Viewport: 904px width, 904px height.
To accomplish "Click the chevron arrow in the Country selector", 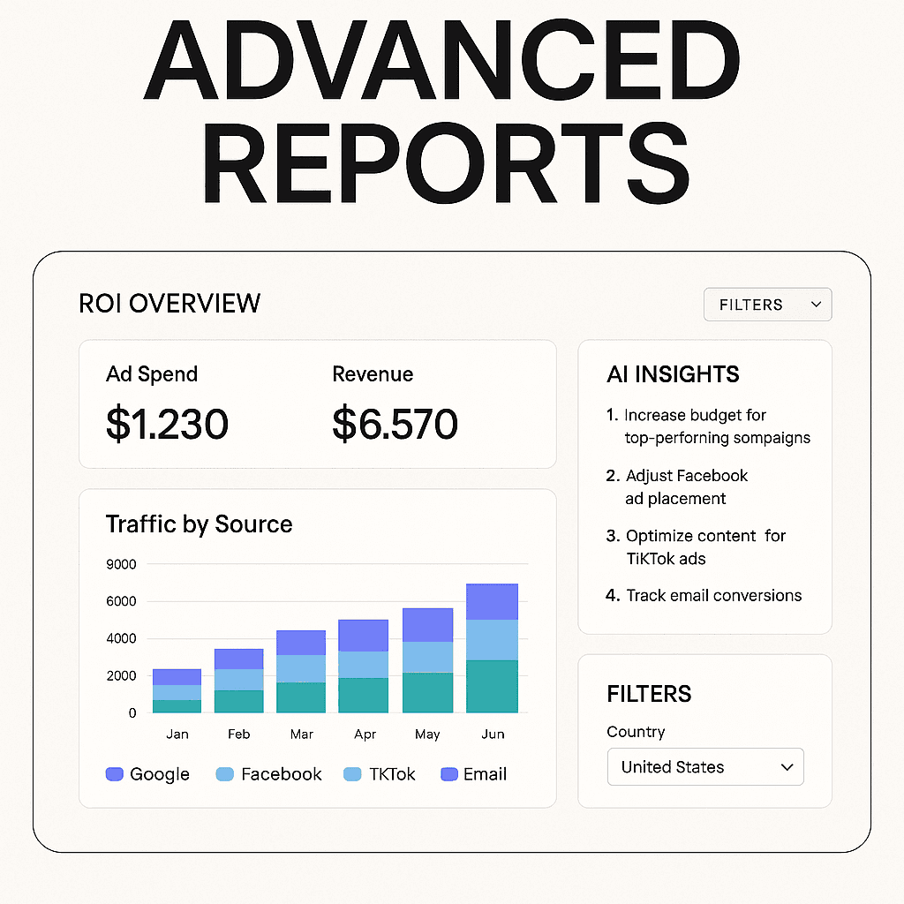I will pos(787,767).
